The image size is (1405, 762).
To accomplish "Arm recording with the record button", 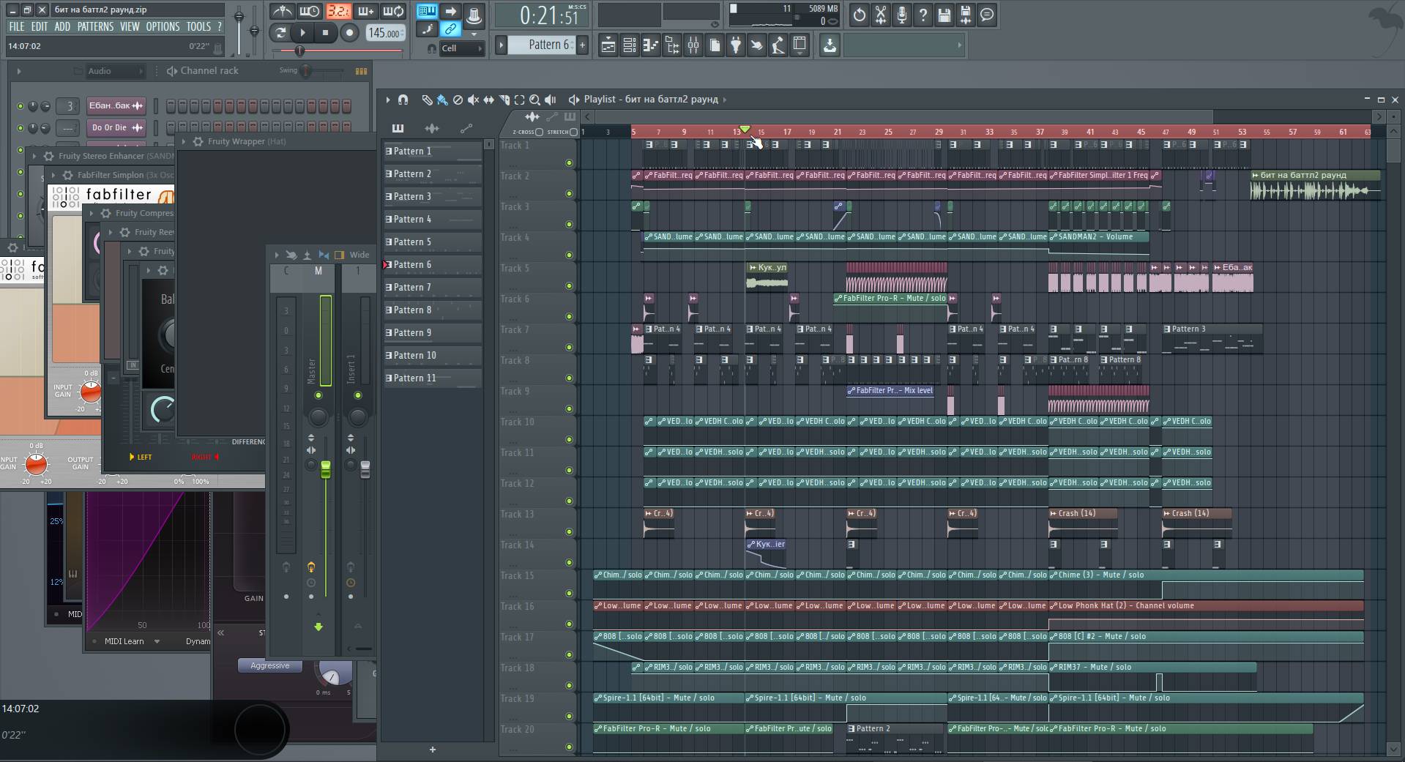I will point(349,32).
